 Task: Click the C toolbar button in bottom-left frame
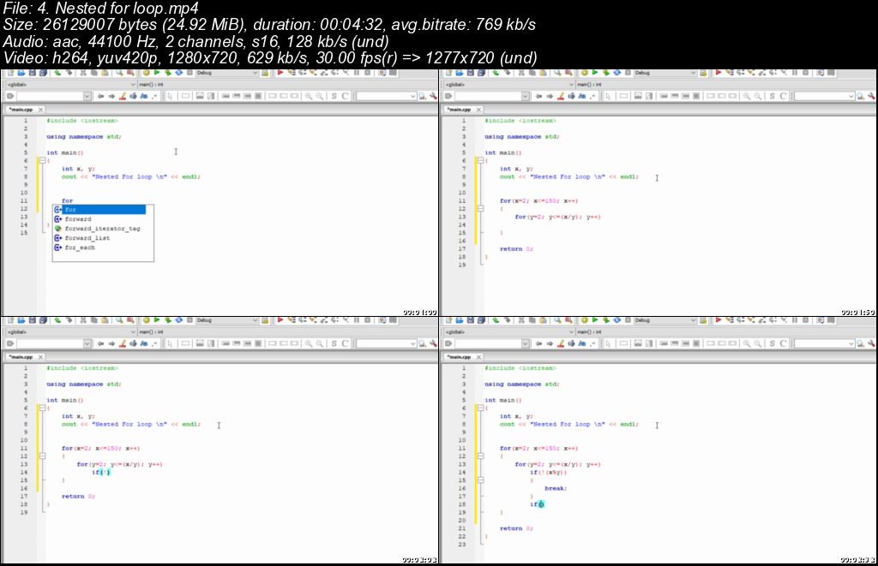point(345,343)
